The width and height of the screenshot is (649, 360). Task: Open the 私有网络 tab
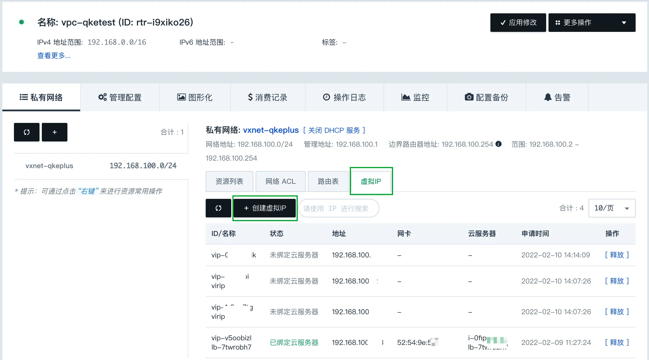pos(41,97)
